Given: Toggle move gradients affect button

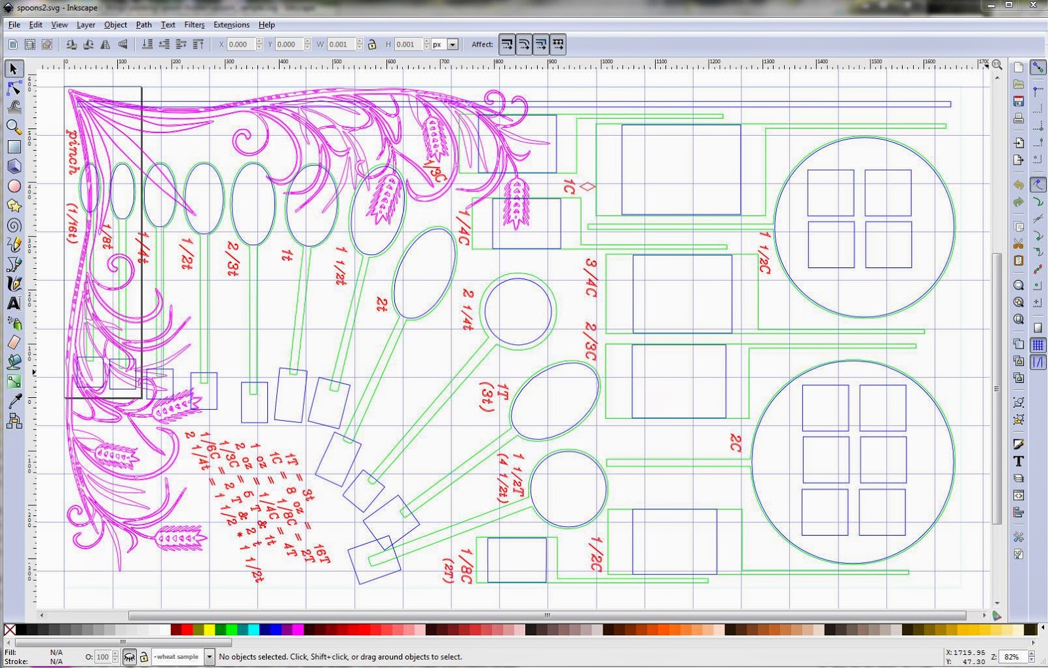Looking at the screenshot, I should click(541, 45).
